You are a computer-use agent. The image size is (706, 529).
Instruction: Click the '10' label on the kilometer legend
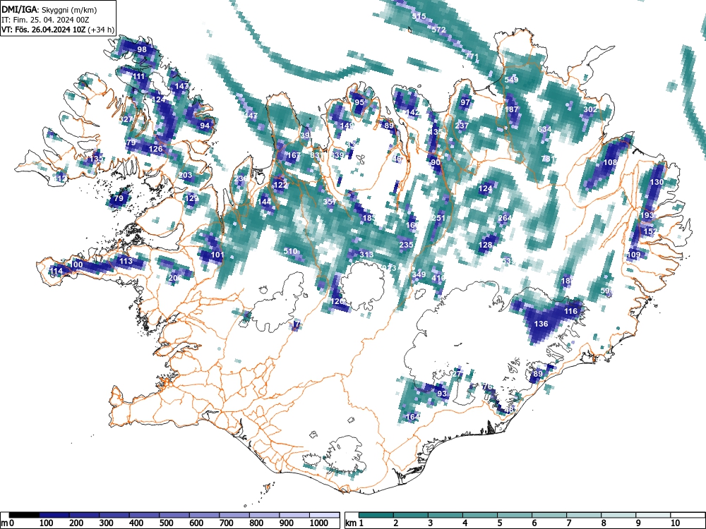[x=674, y=523]
